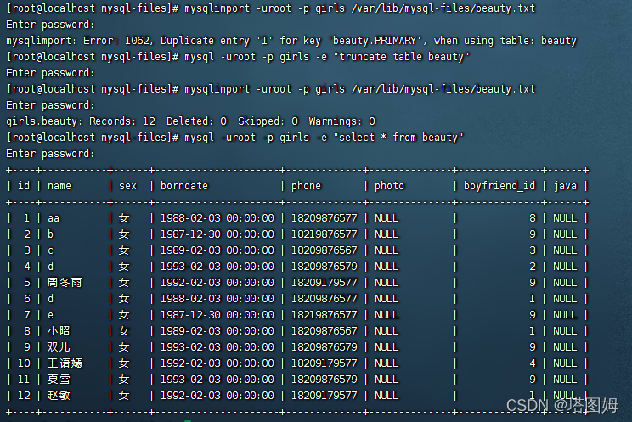Image resolution: width=632 pixels, height=422 pixels.
Task: Click phone '18209876567' in row 3
Action: tap(324, 250)
